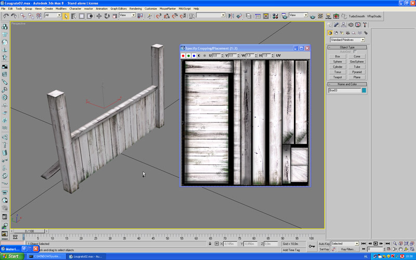
Task: Click the GeoSphere object button
Action: 357,61
